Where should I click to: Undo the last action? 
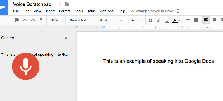pos(25,20)
